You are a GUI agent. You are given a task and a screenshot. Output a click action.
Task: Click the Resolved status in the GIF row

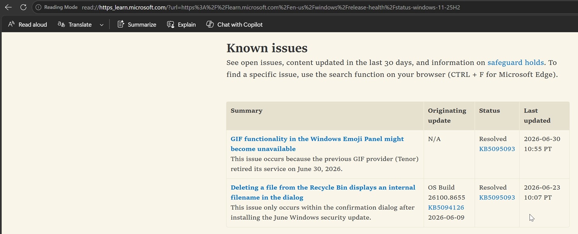493,139
